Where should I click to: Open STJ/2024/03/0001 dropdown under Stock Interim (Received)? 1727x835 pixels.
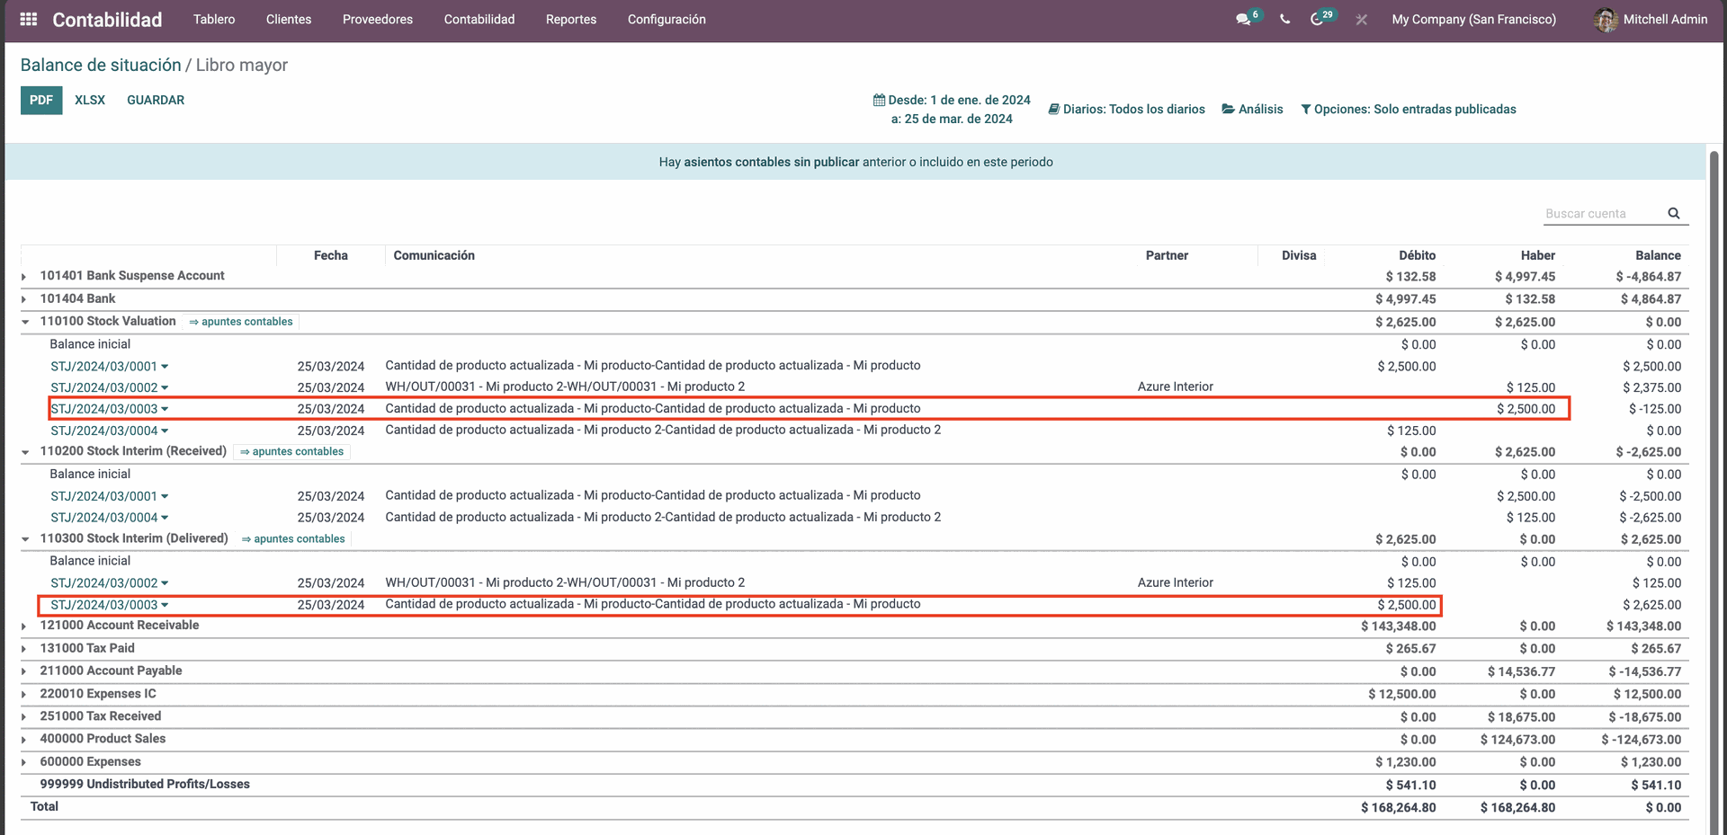(x=110, y=496)
